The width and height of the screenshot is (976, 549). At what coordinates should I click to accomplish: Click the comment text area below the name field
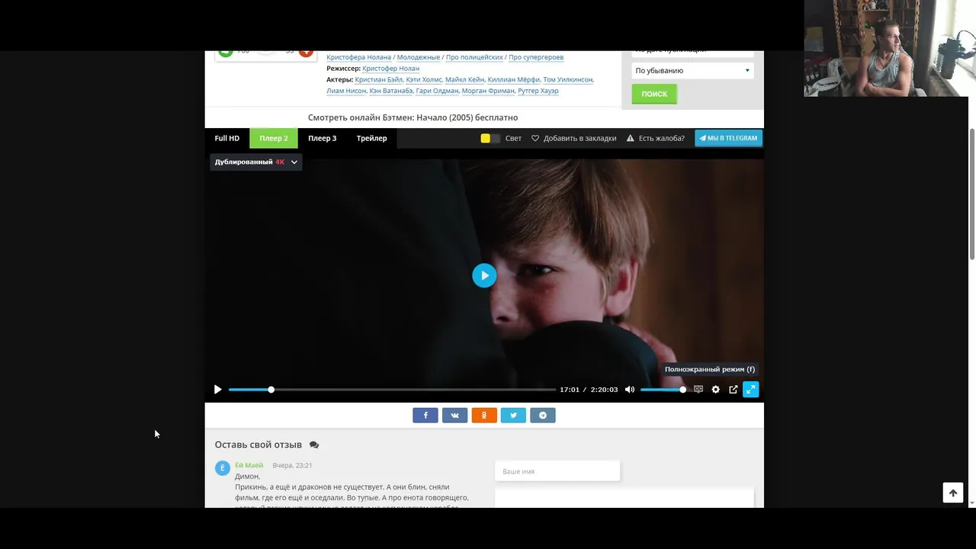click(624, 498)
